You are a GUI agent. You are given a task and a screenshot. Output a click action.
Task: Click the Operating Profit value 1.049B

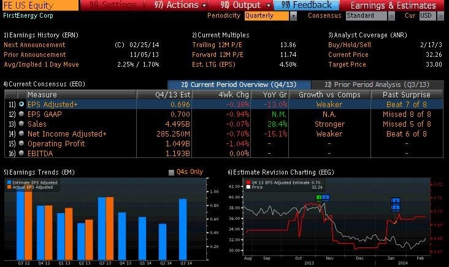(178, 143)
